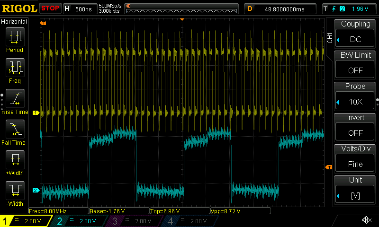Click the Horizontal menu header

pos(14,22)
